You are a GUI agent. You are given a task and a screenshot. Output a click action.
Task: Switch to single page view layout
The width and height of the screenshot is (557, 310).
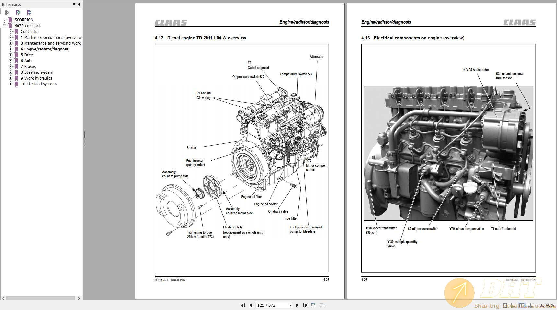[505, 305]
